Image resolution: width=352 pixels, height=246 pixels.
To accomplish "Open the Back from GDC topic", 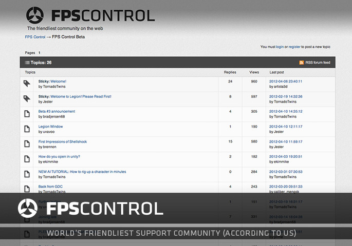I will pyautogui.click(x=50, y=187).
